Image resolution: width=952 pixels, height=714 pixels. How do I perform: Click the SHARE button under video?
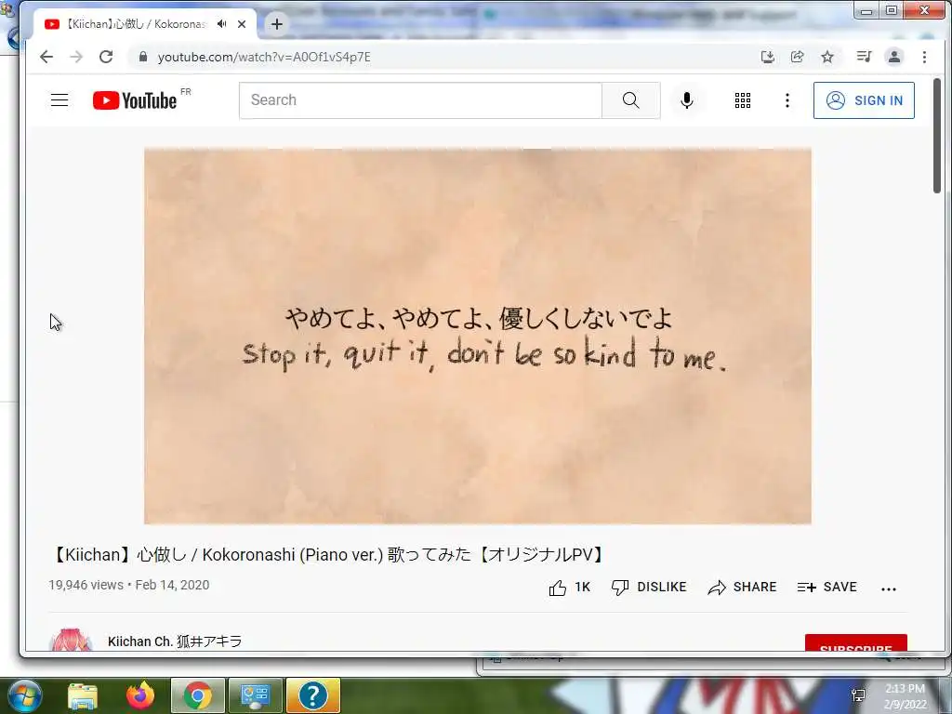tap(742, 588)
